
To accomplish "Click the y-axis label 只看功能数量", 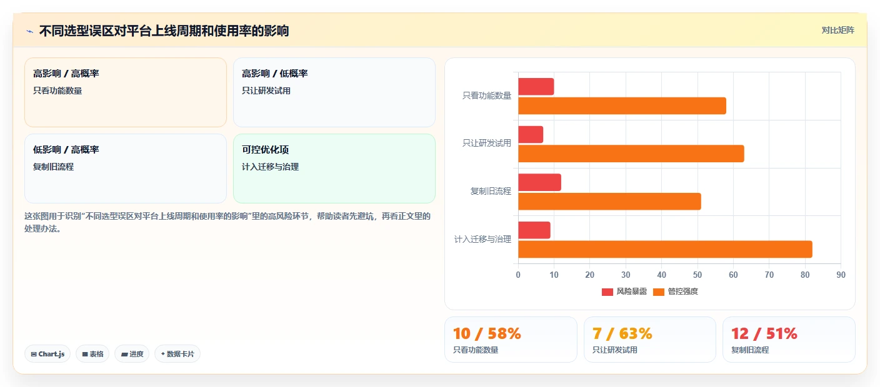I will [x=487, y=96].
